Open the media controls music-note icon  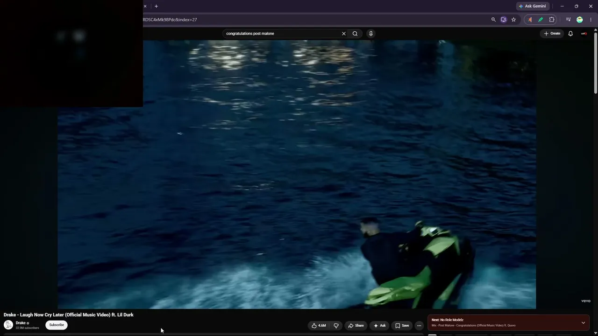click(568, 20)
